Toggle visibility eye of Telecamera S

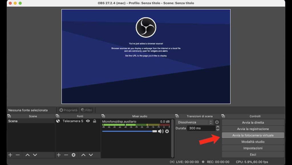tap(88, 121)
